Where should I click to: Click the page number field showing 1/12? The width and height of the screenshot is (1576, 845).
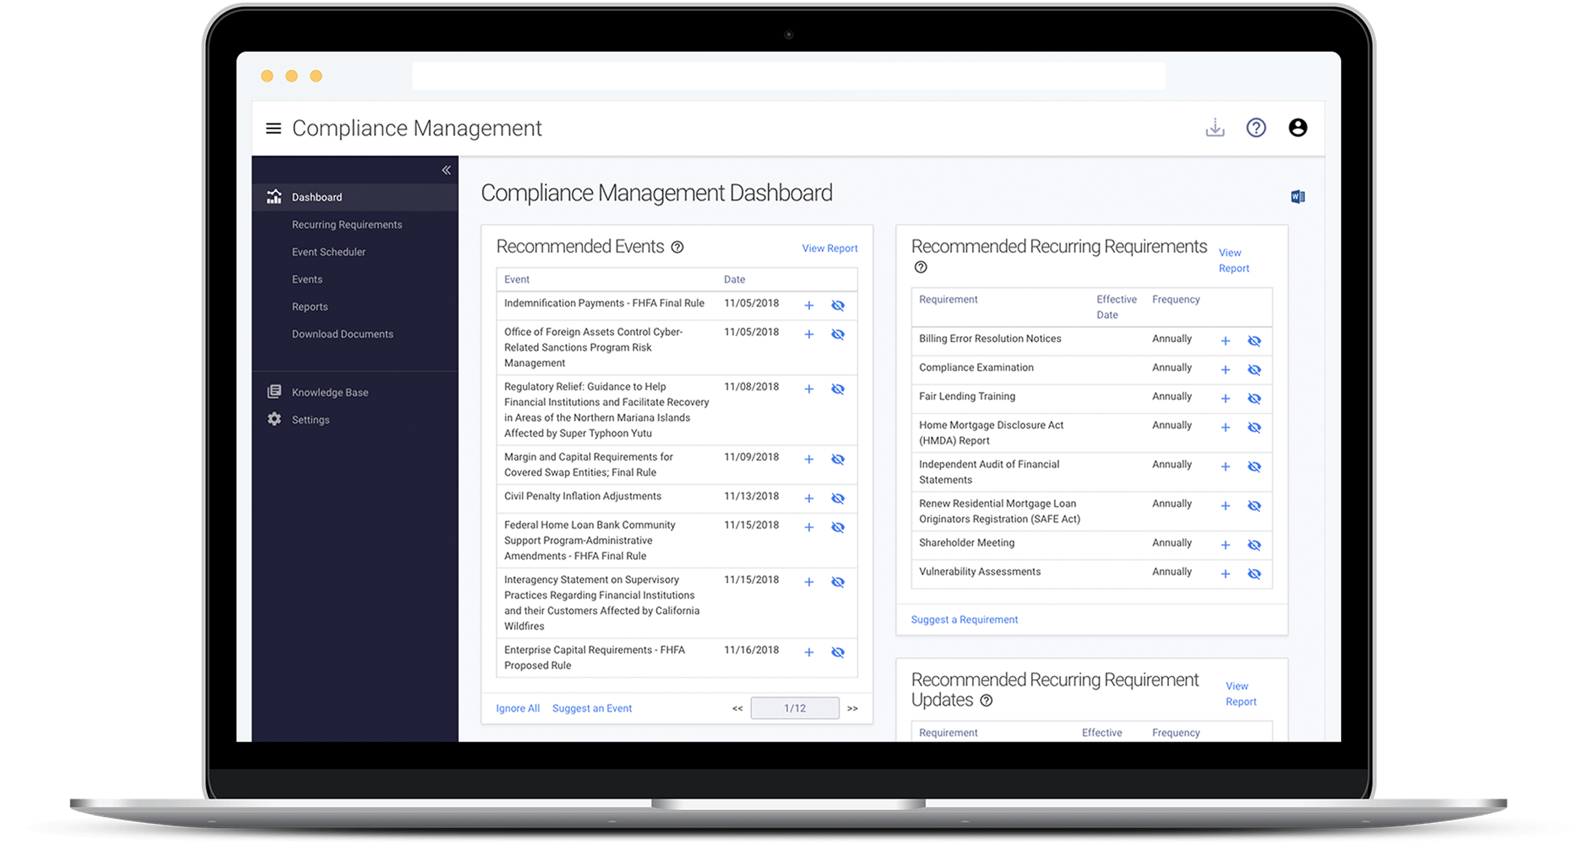[x=795, y=708]
